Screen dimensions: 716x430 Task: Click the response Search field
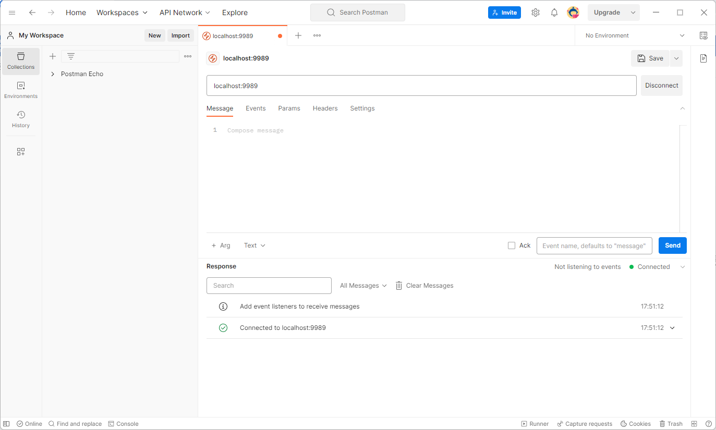coord(269,286)
